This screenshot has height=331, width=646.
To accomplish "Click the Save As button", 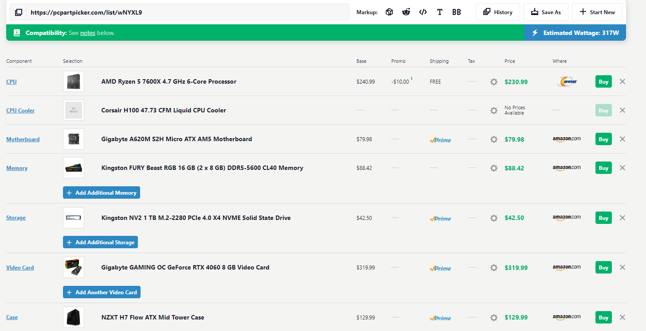I will click(546, 12).
